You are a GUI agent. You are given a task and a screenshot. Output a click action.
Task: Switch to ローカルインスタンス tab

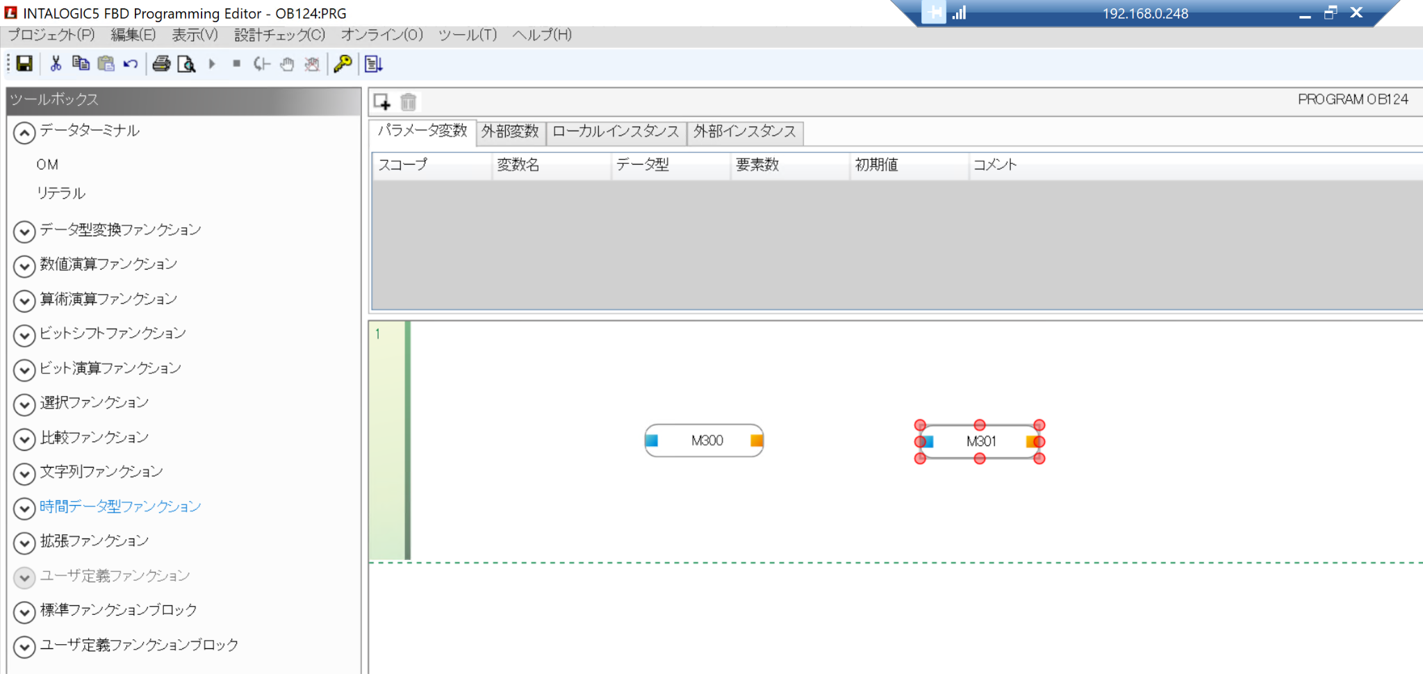[x=616, y=132]
